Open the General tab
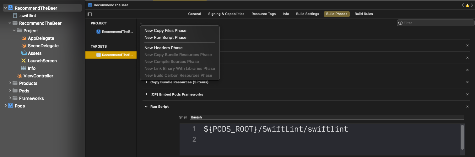This screenshot has height=157, width=475. tap(195, 14)
